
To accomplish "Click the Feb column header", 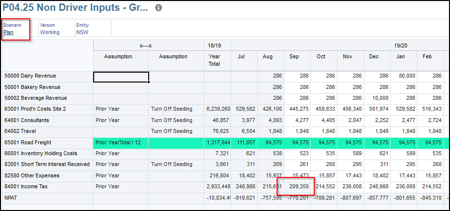I will point(431,60).
